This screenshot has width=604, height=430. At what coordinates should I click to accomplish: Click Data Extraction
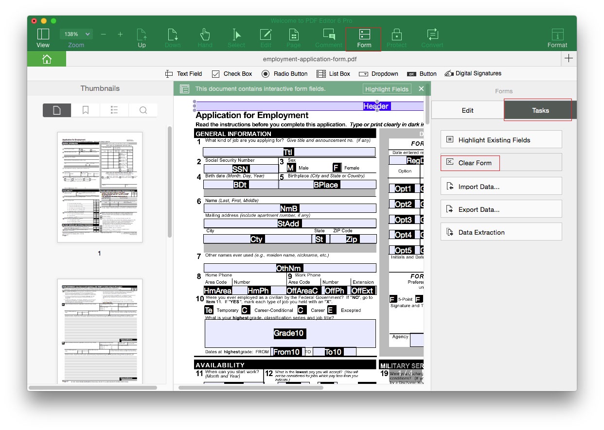pos(501,232)
